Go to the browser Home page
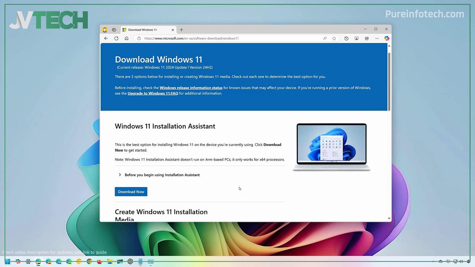The width and height of the screenshot is (475, 267). [127, 38]
